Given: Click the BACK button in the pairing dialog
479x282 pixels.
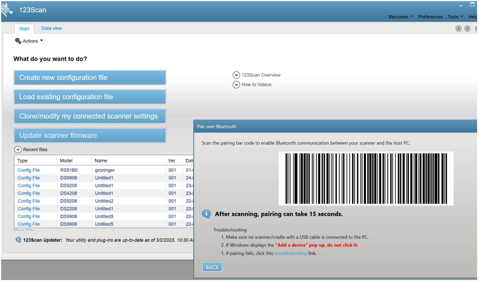Looking at the screenshot, I should (x=212, y=267).
